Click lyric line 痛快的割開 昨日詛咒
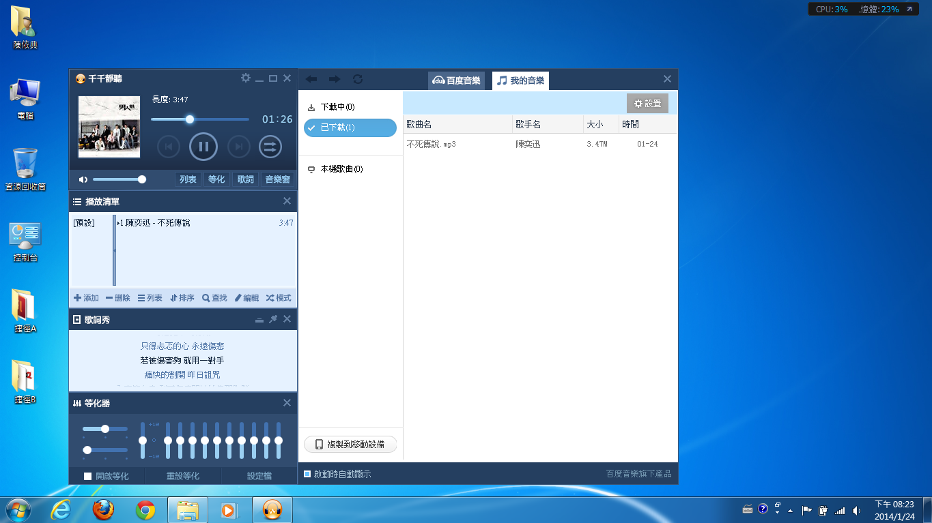The image size is (932, 523). (182, 374)
